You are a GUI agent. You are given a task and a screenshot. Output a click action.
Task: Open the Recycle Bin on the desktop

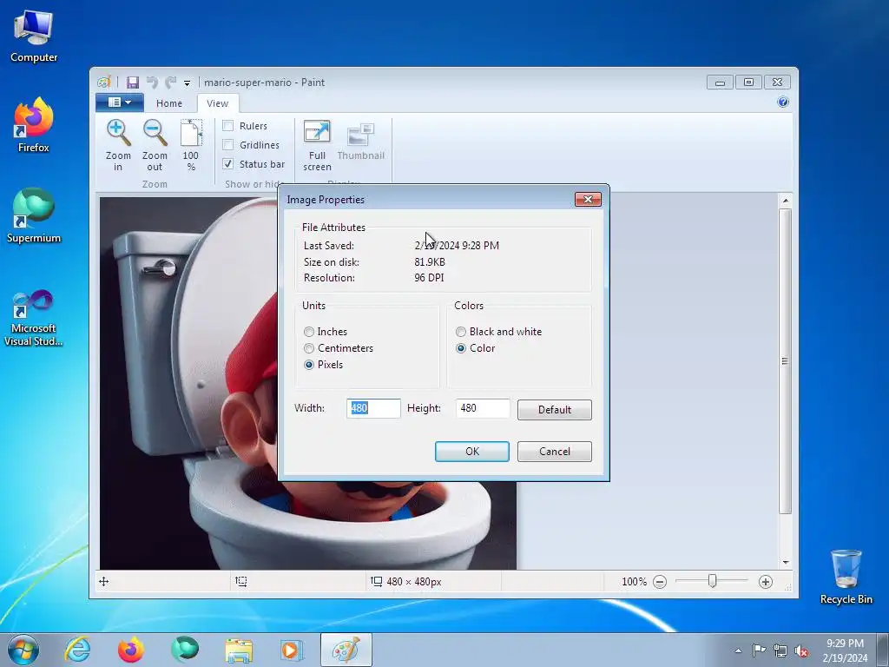846,578
